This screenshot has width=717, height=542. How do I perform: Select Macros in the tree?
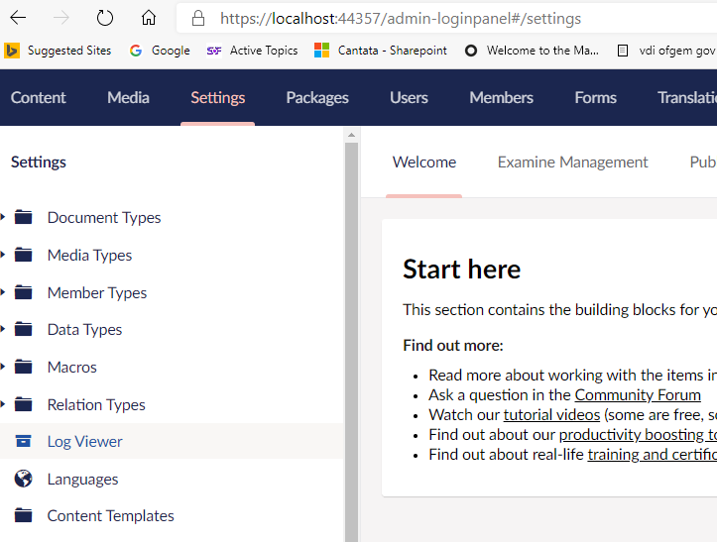[x=72, y=367]
